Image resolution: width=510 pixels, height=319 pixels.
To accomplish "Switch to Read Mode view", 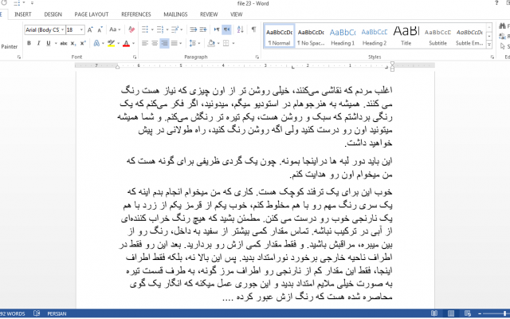I will 434,313.
